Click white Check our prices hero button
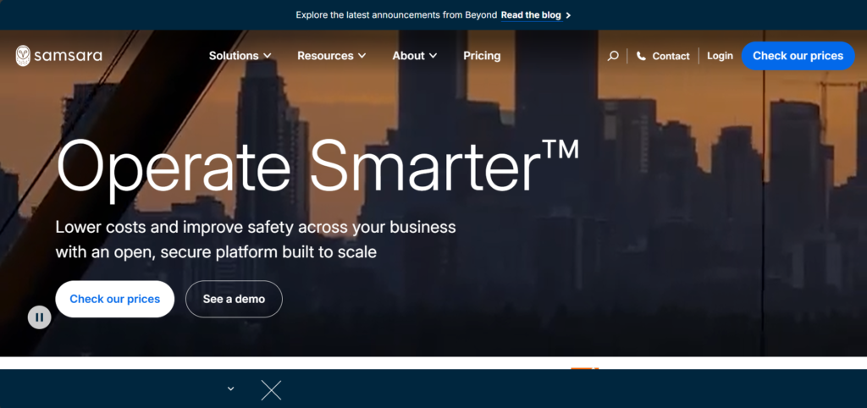The image size is (867, 408). click(x=115, y=299)
